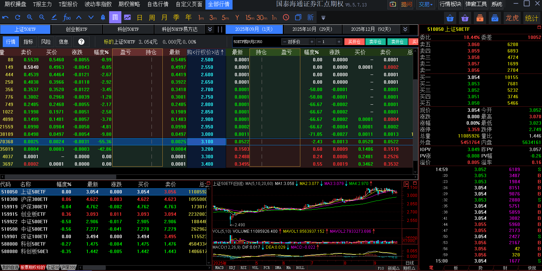Expand the toolbar overflow triangle dropdown
Screen dimensions: 542x271
tap(323, 18)
